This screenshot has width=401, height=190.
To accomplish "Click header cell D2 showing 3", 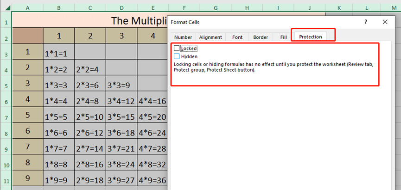I will pos(122,36).
